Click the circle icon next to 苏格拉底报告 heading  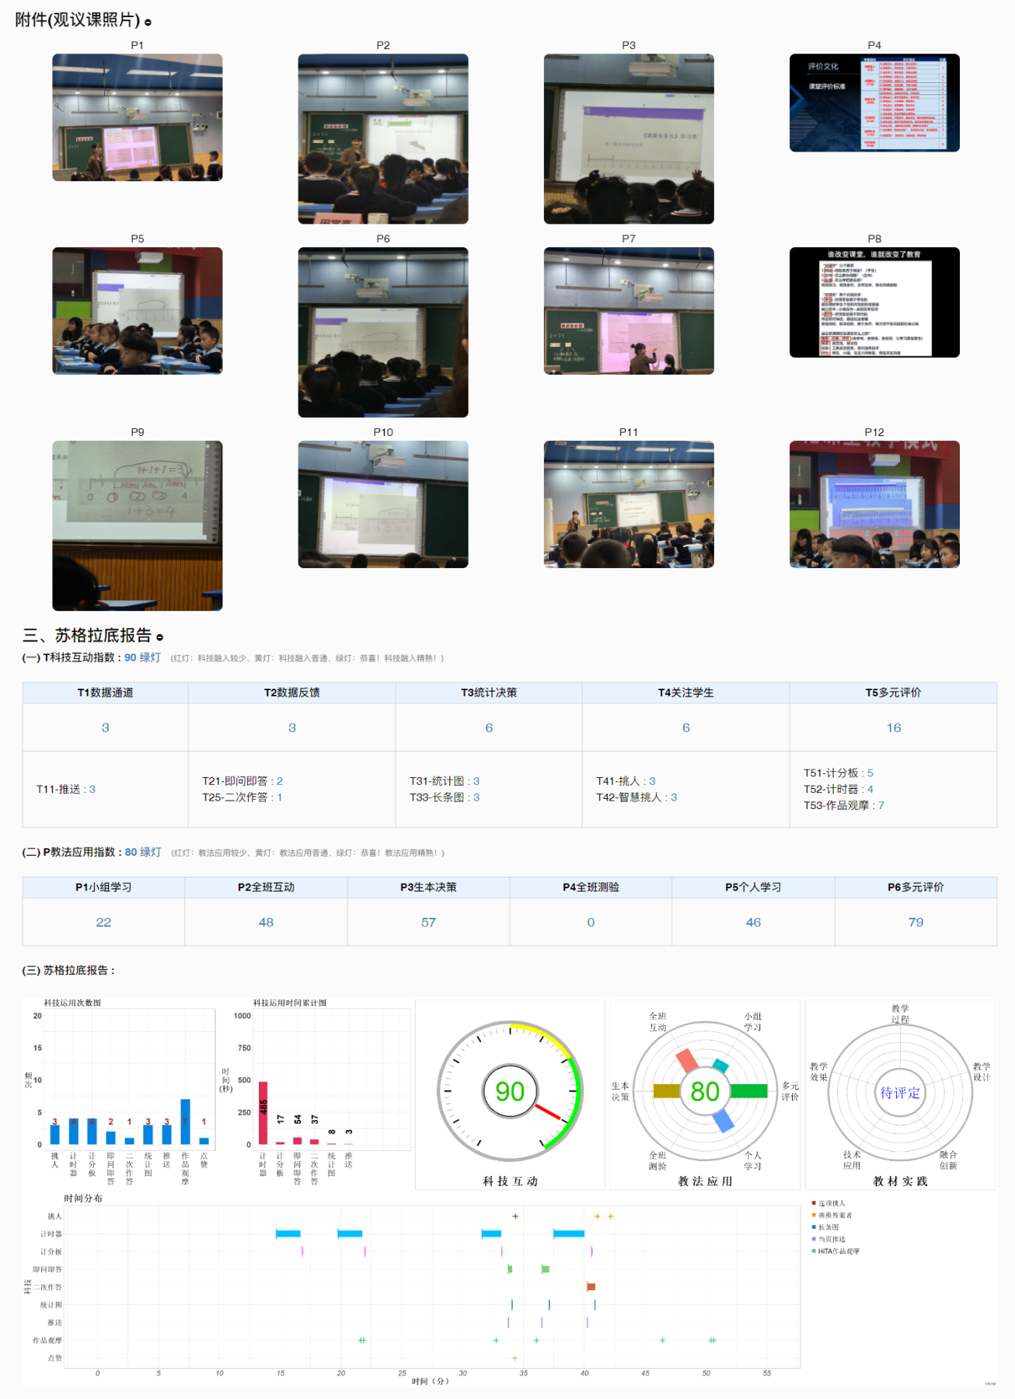159,637
